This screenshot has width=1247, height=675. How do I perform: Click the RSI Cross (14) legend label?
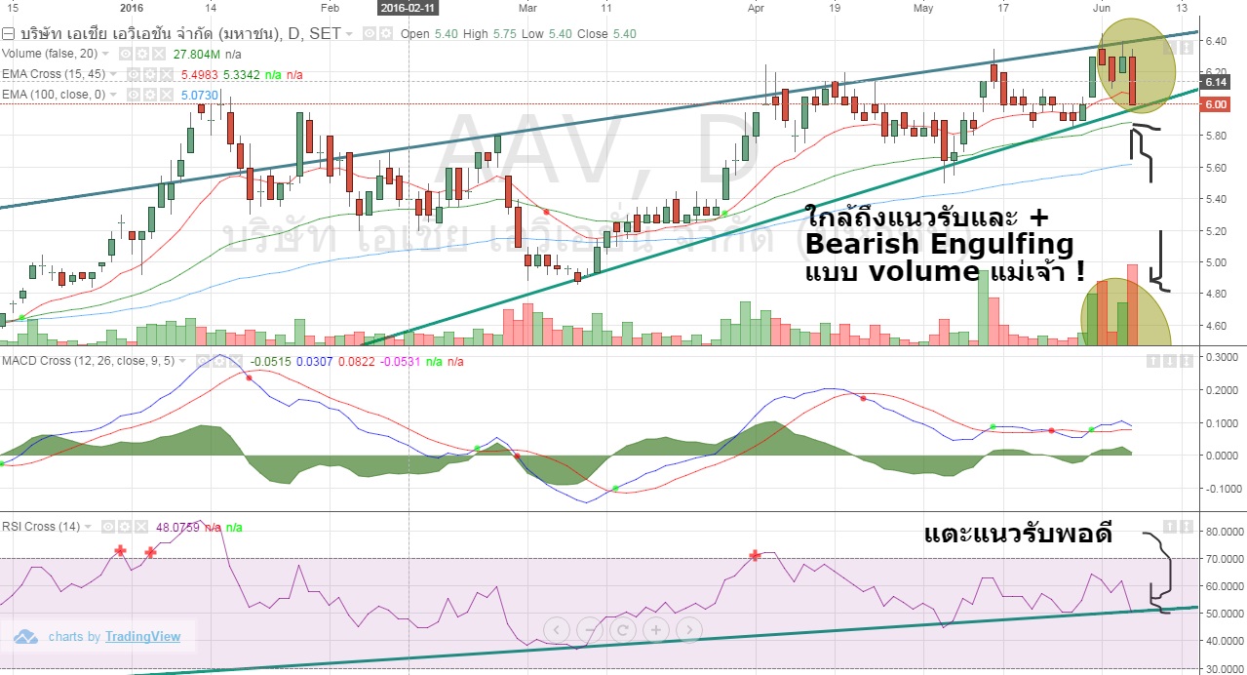point(41,527)
